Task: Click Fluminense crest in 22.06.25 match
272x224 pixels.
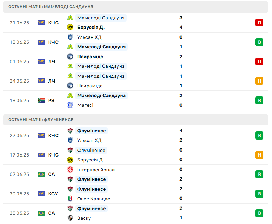Action: pos(70,131)
